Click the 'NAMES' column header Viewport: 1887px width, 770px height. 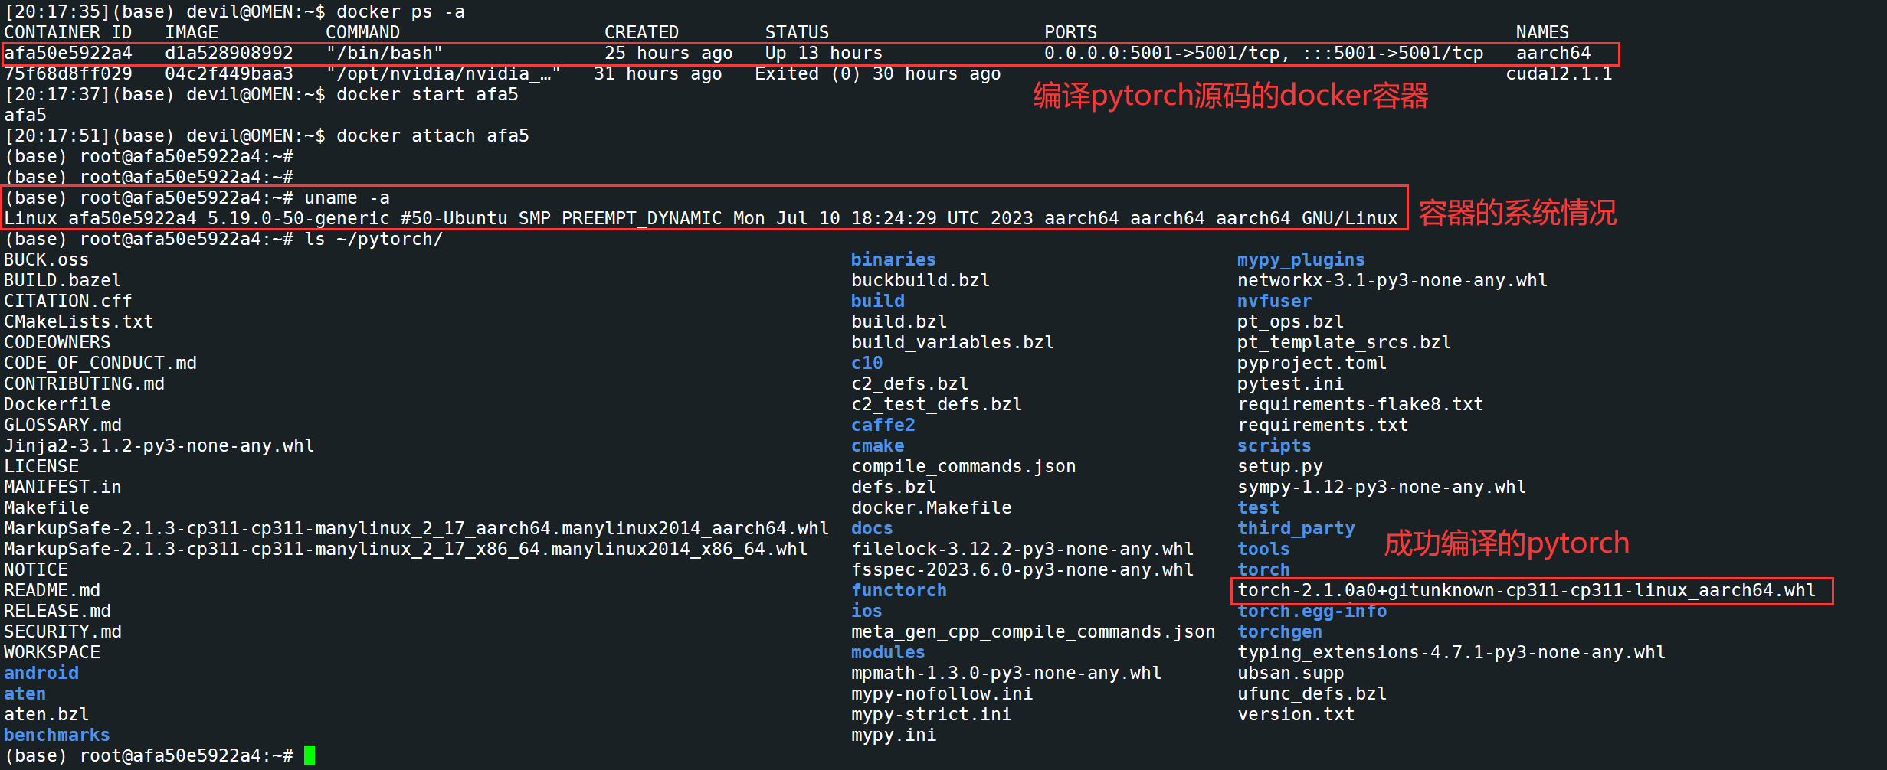[x=1541, y=32]
